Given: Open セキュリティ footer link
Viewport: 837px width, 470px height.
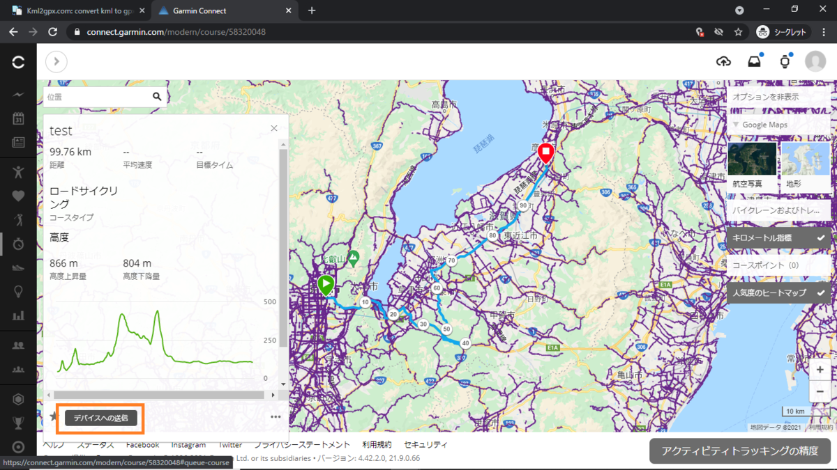Looking at the screenshot, I should [x=425, y=444].
